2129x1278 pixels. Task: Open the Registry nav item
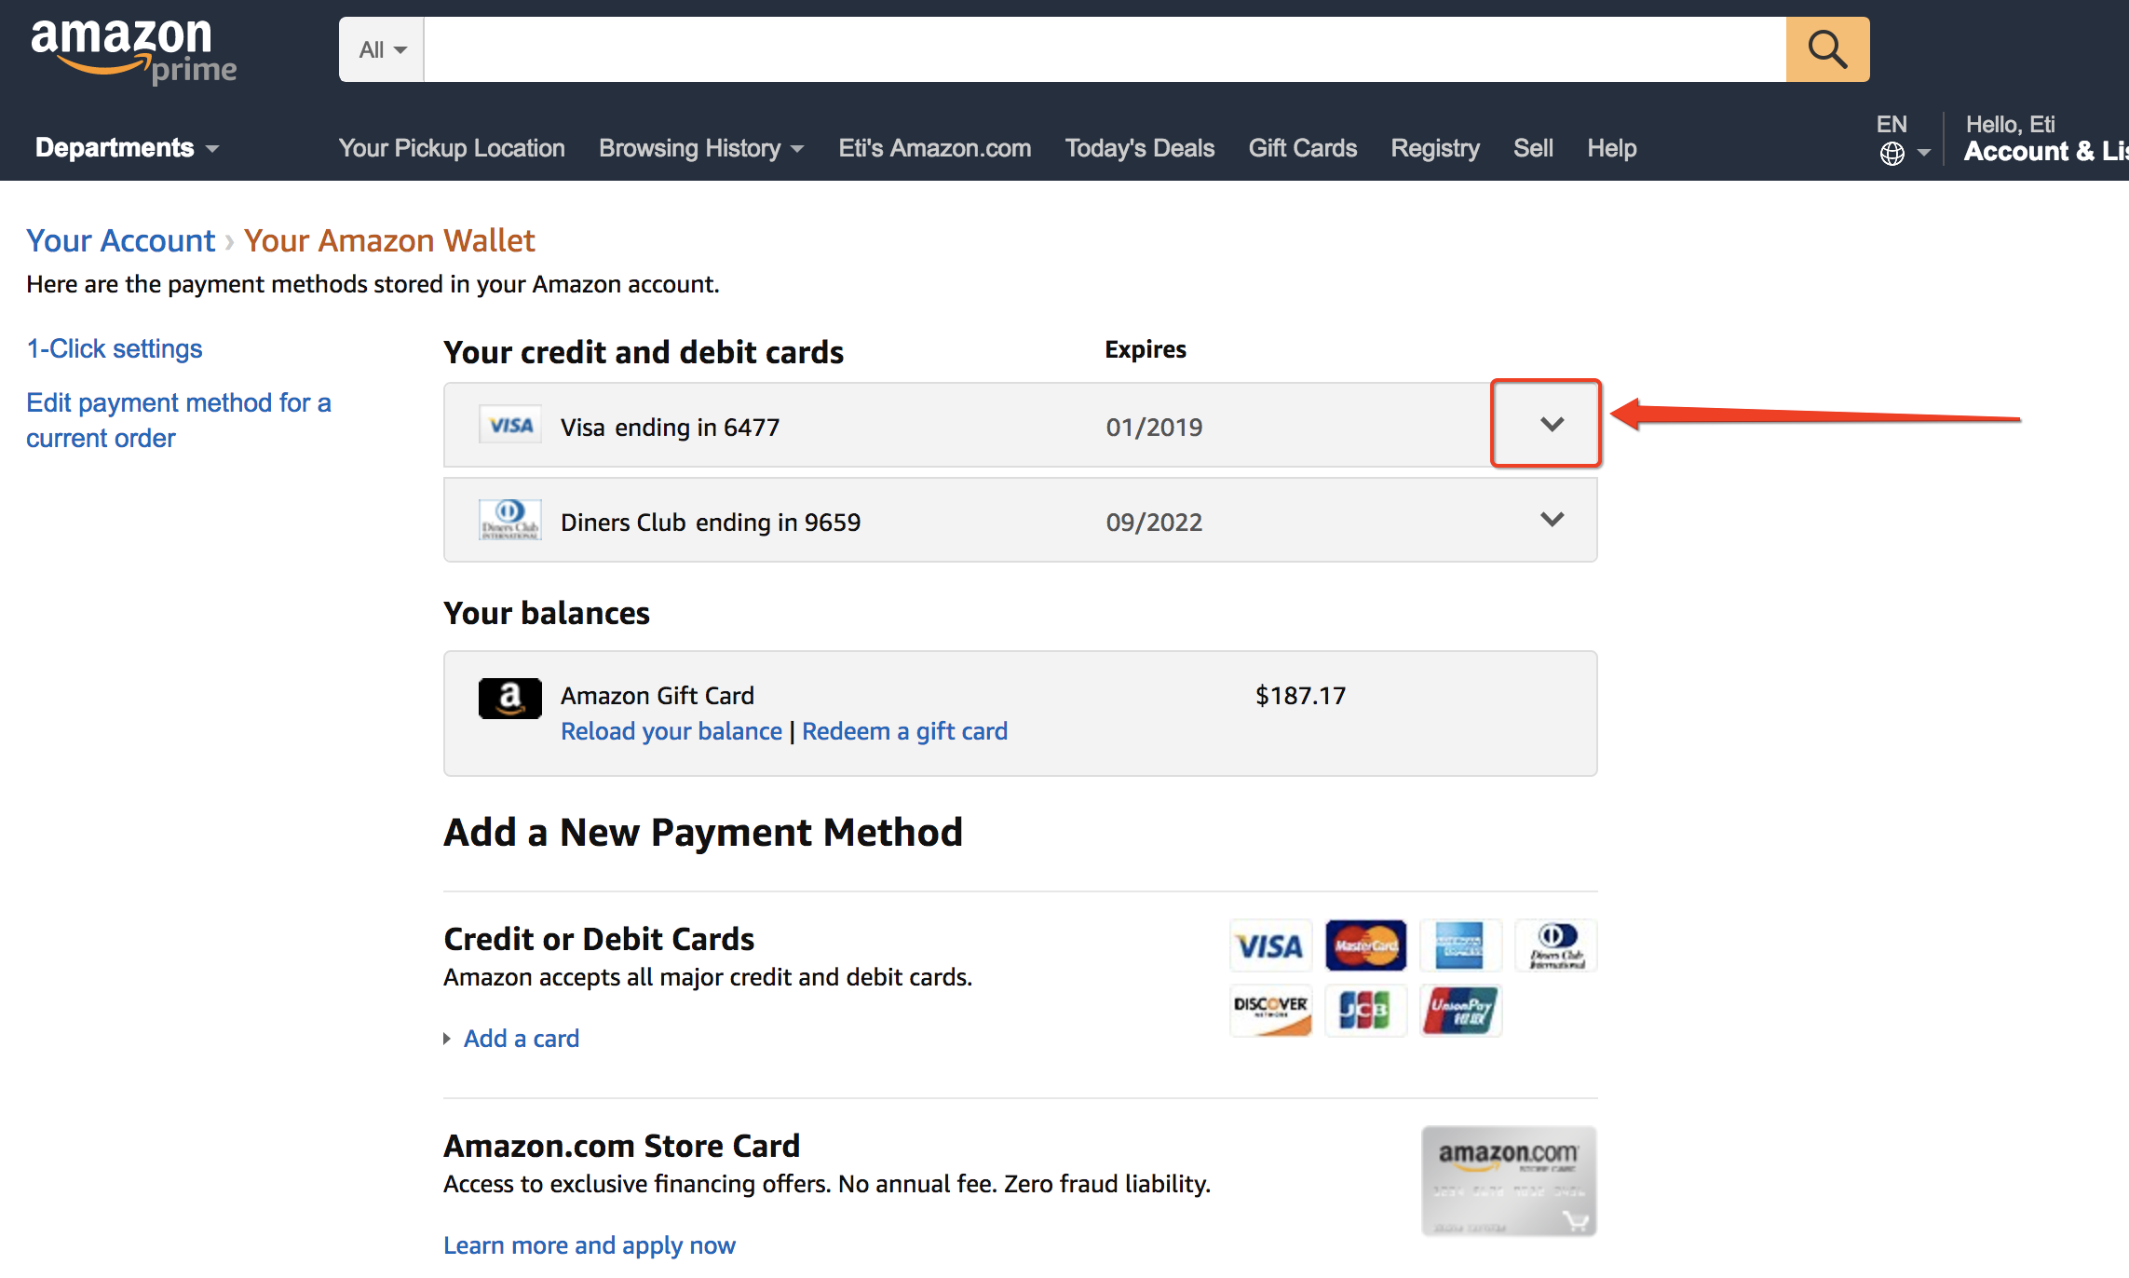tap(1435, 148)
